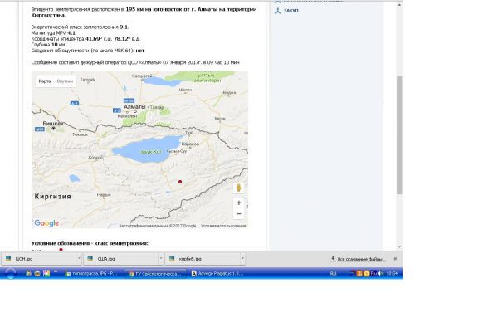Switch map to 'Карта' view
498x332 pixels.
[x=45, y=81]
